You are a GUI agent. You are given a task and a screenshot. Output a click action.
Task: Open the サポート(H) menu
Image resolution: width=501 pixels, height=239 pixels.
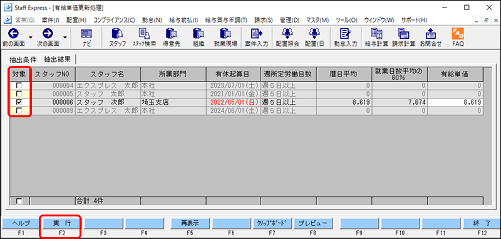pyautogui.click(x=414, y=20)
